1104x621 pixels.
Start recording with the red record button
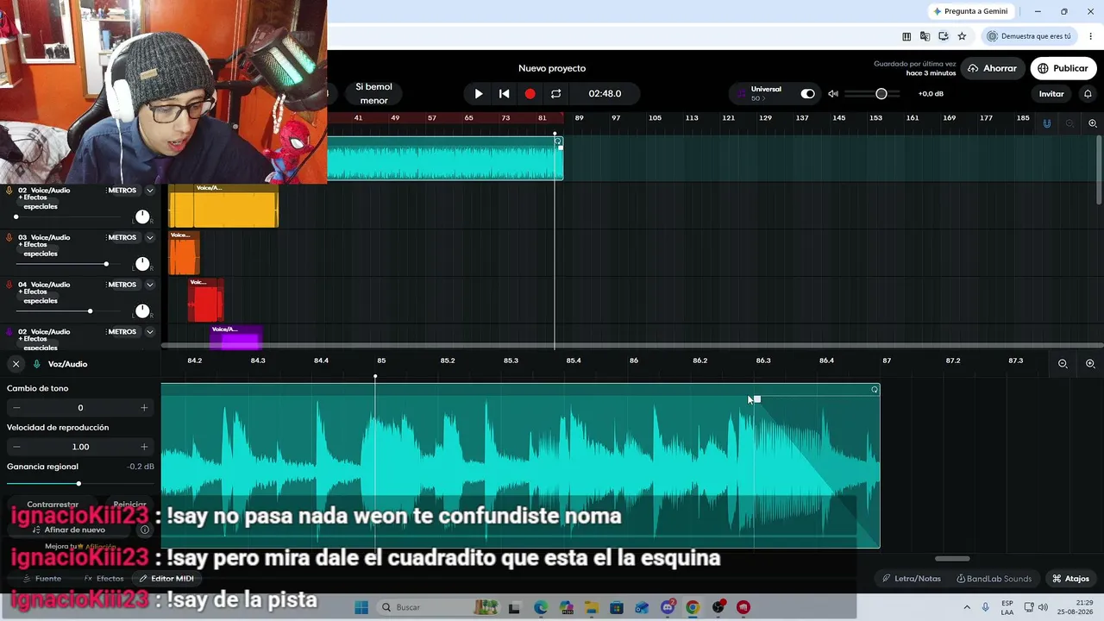pyautogui.click(x=530, y=93)
